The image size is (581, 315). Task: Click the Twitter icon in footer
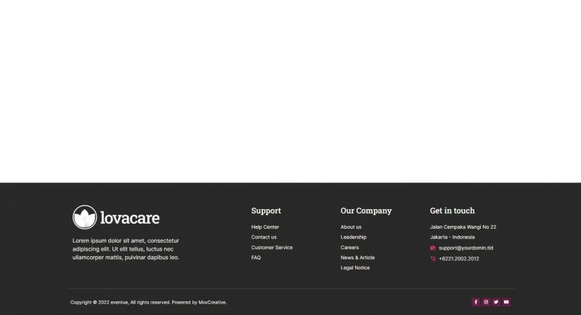tap(496, 302)
